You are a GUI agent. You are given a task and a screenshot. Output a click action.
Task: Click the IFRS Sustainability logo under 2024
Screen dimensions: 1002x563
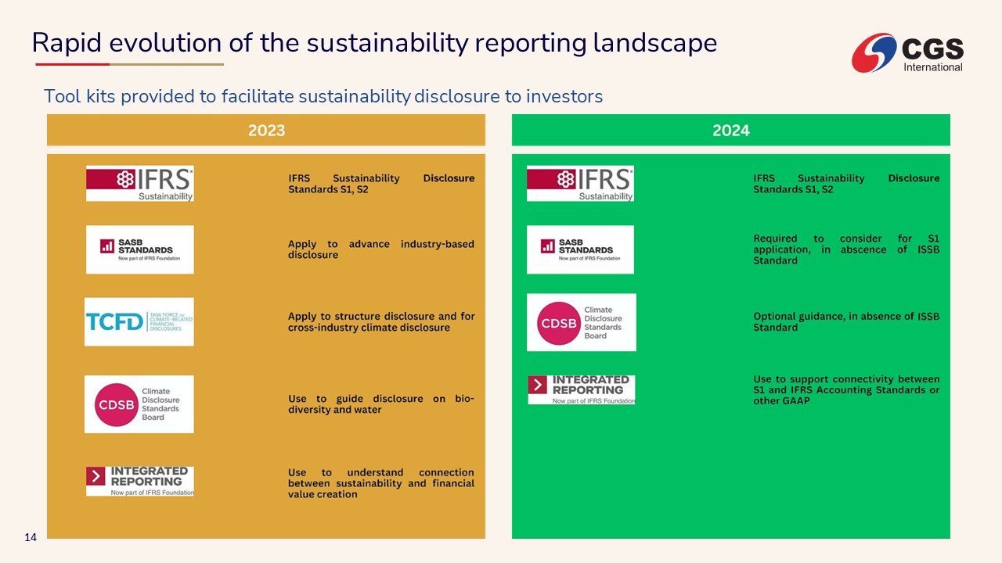580,184
